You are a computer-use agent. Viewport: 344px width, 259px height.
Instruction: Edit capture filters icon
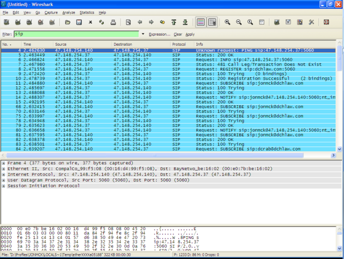[277, 22]
